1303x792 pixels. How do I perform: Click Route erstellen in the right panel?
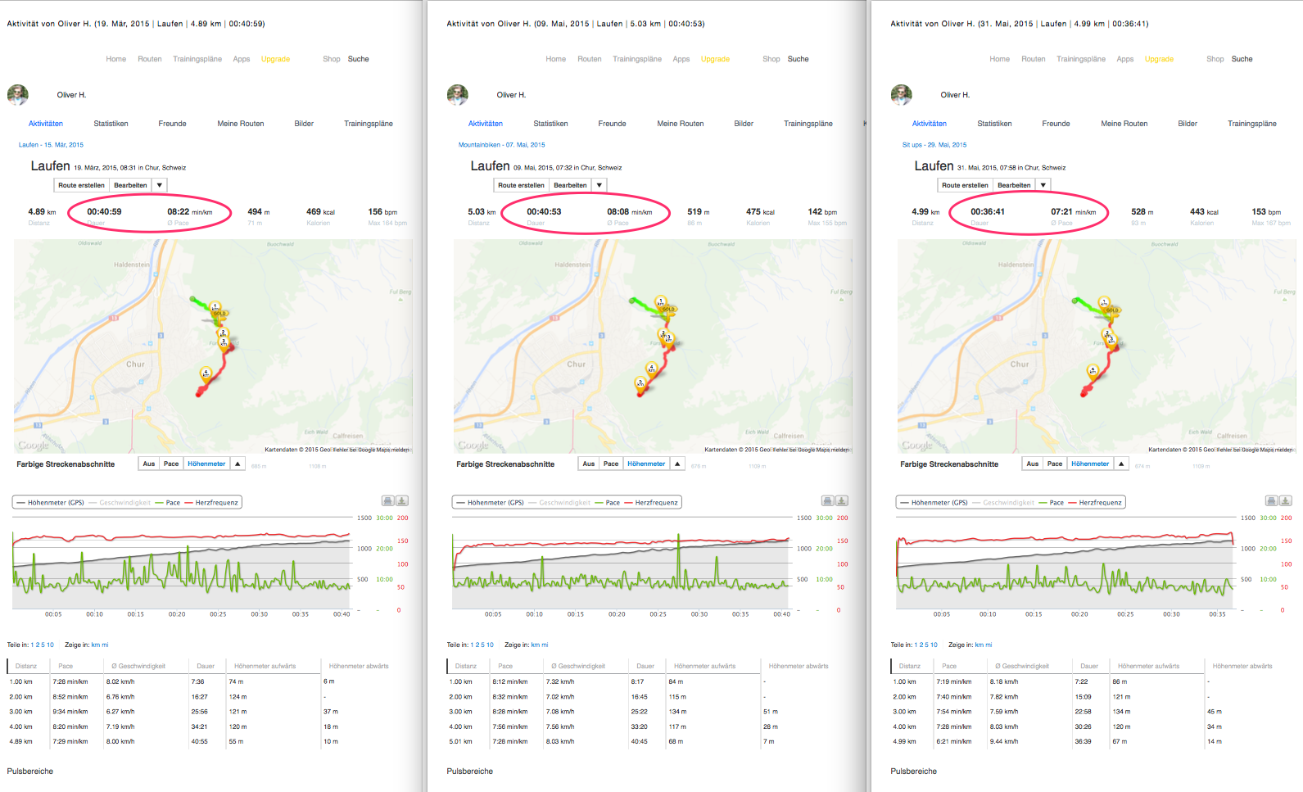click(x=965, y=185)
